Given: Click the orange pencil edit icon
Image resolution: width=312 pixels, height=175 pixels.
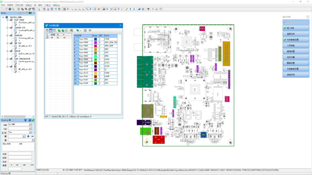Looking at the screenshot, I should pos(127,9).
